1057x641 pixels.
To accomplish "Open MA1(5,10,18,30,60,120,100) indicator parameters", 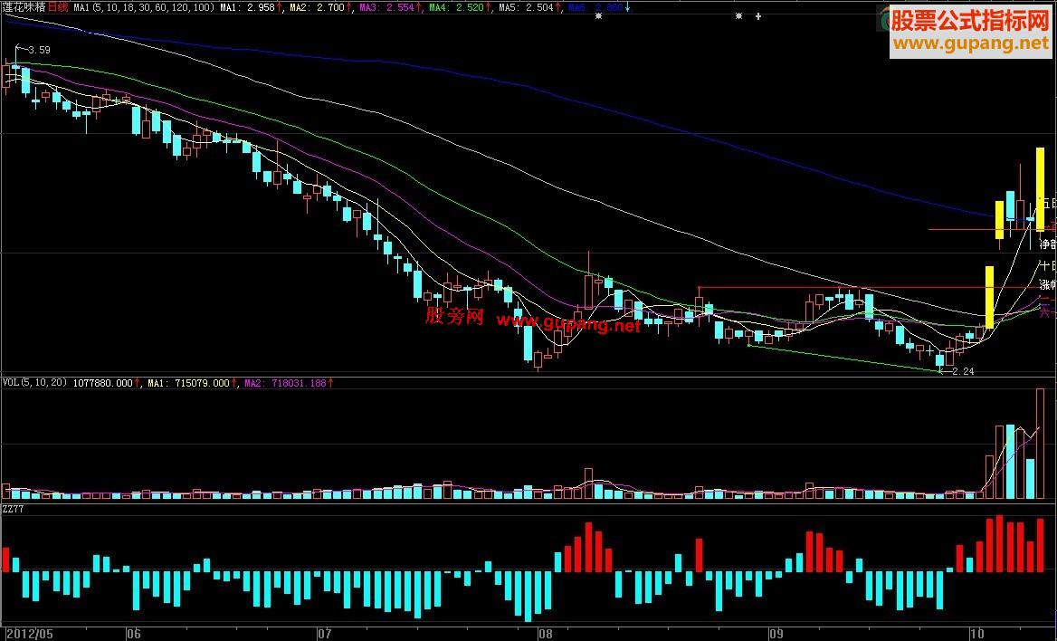I will [x=144, y=7].
